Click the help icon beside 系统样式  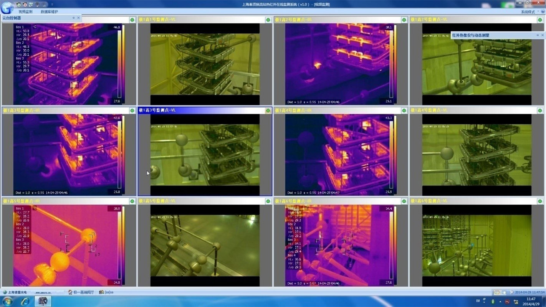pyautogui.click(x=542, y=12)
